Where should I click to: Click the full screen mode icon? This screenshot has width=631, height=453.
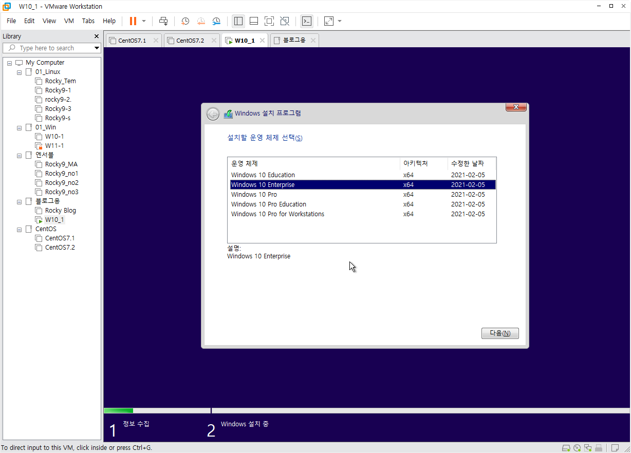pos(269,21)
